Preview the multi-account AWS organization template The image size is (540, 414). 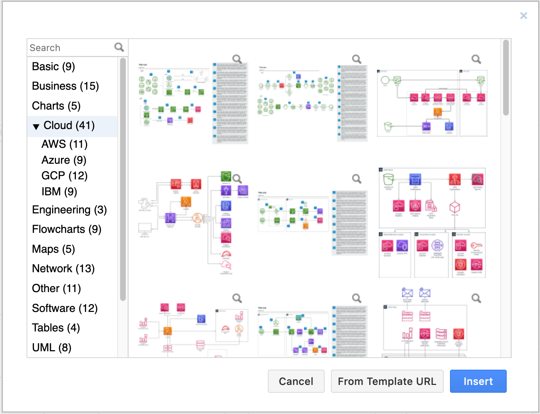[x=476, y=179]
